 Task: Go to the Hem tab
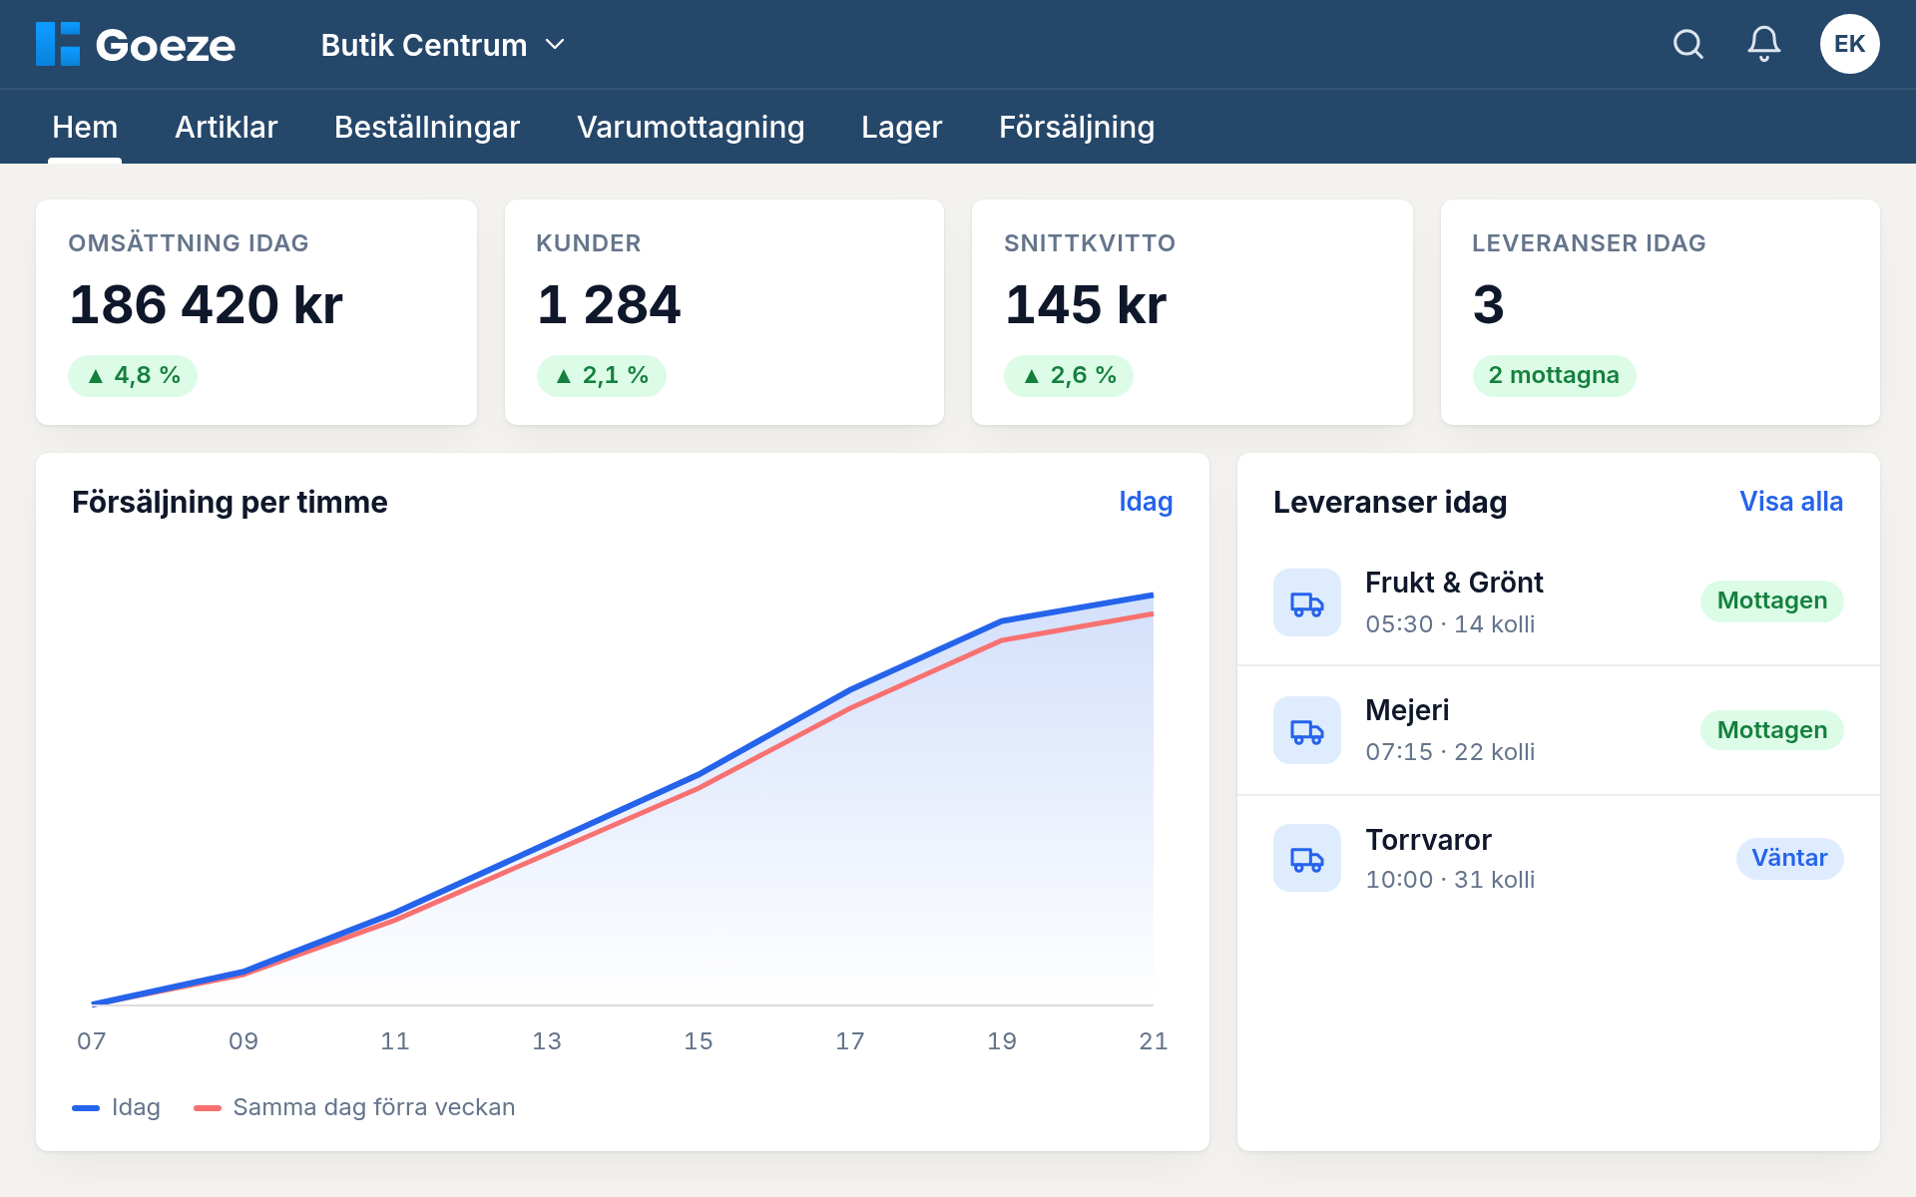[x=85, y=127]
